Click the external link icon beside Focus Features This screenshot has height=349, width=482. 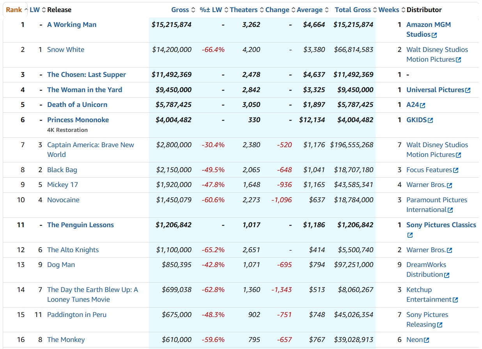[x=456, y=170]
